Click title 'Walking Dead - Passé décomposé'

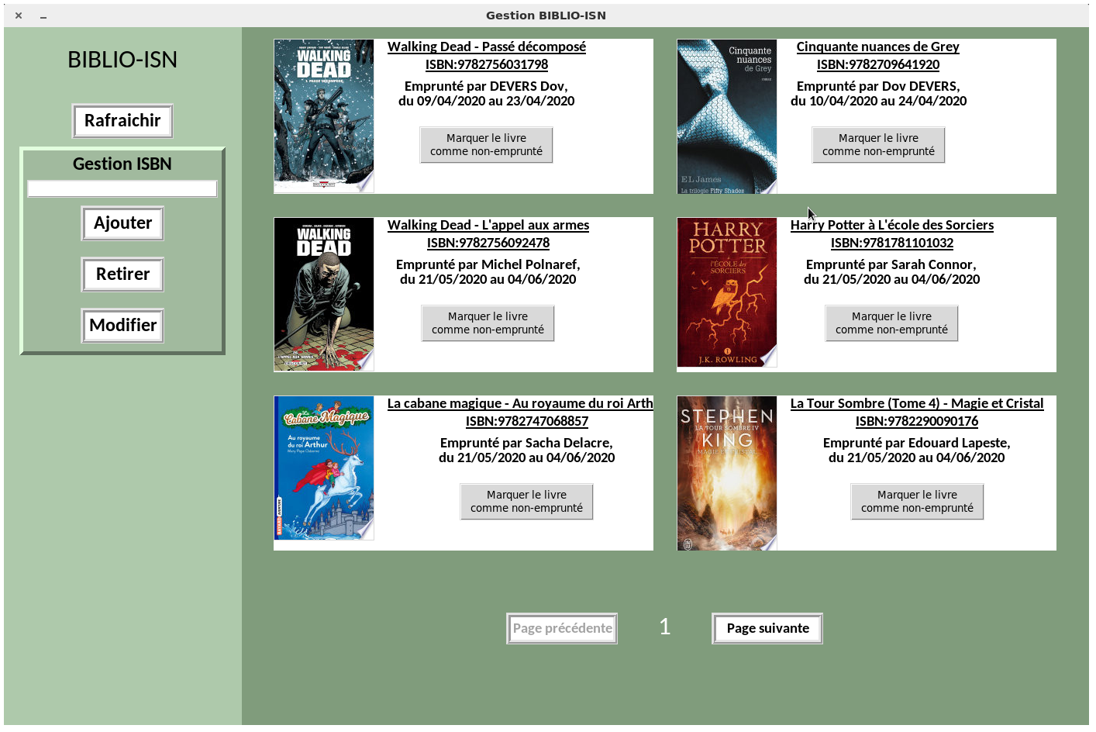coord(487,47)
